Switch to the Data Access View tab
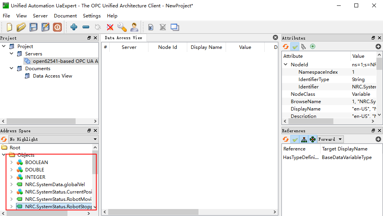383x216 pixels. [x=124, y=38]
